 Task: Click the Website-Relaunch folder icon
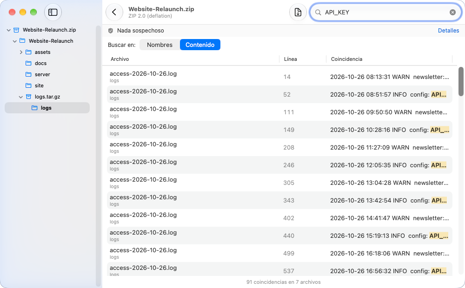click(22, 41)
